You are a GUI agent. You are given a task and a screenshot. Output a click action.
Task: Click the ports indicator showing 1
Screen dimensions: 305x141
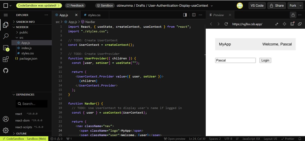coord(69,139)
